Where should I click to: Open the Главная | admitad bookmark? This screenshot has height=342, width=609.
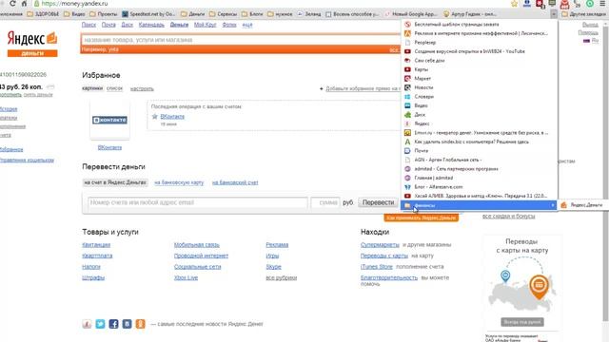click(x=480, y=178)
